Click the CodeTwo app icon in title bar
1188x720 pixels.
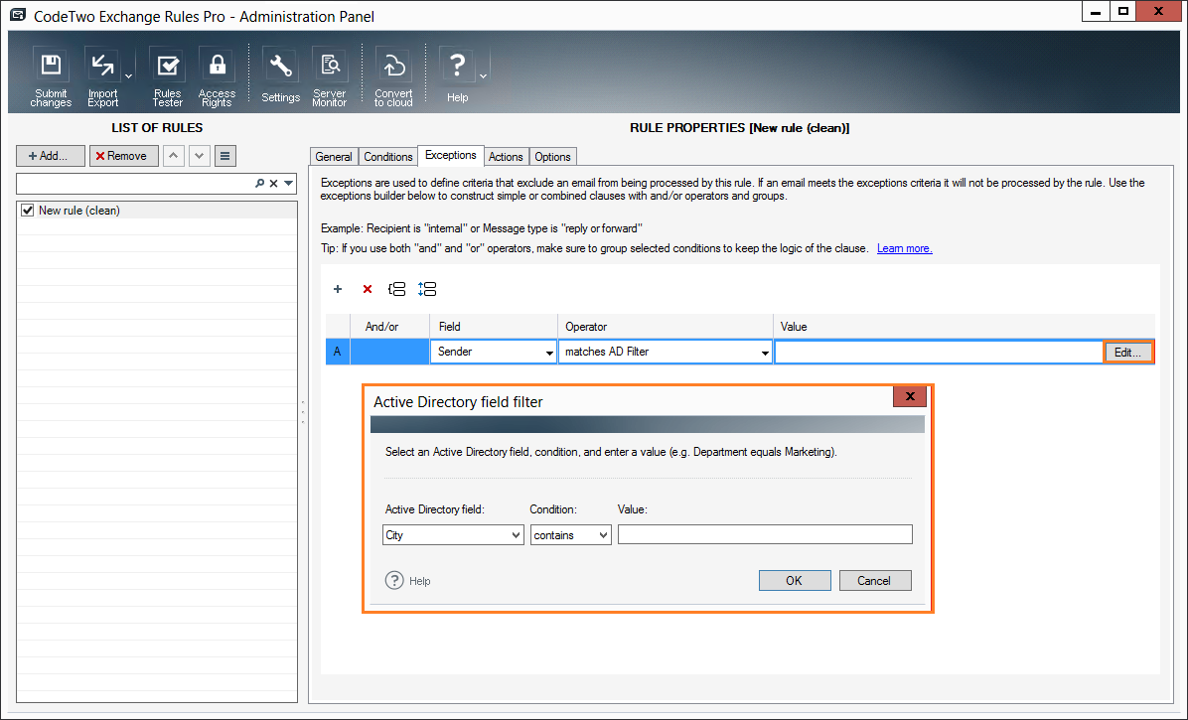coord(18,15)
